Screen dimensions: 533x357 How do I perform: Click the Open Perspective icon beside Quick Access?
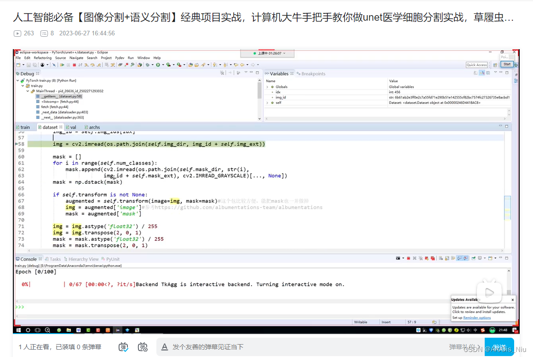click(495, 64)
